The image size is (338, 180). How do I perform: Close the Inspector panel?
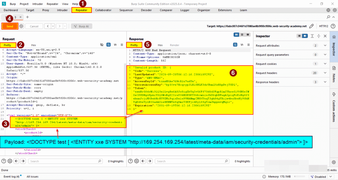tap(325, 36)
